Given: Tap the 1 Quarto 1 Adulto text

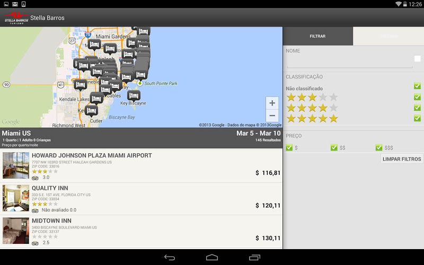Looking at the screenshot, I should coord(26,140).
